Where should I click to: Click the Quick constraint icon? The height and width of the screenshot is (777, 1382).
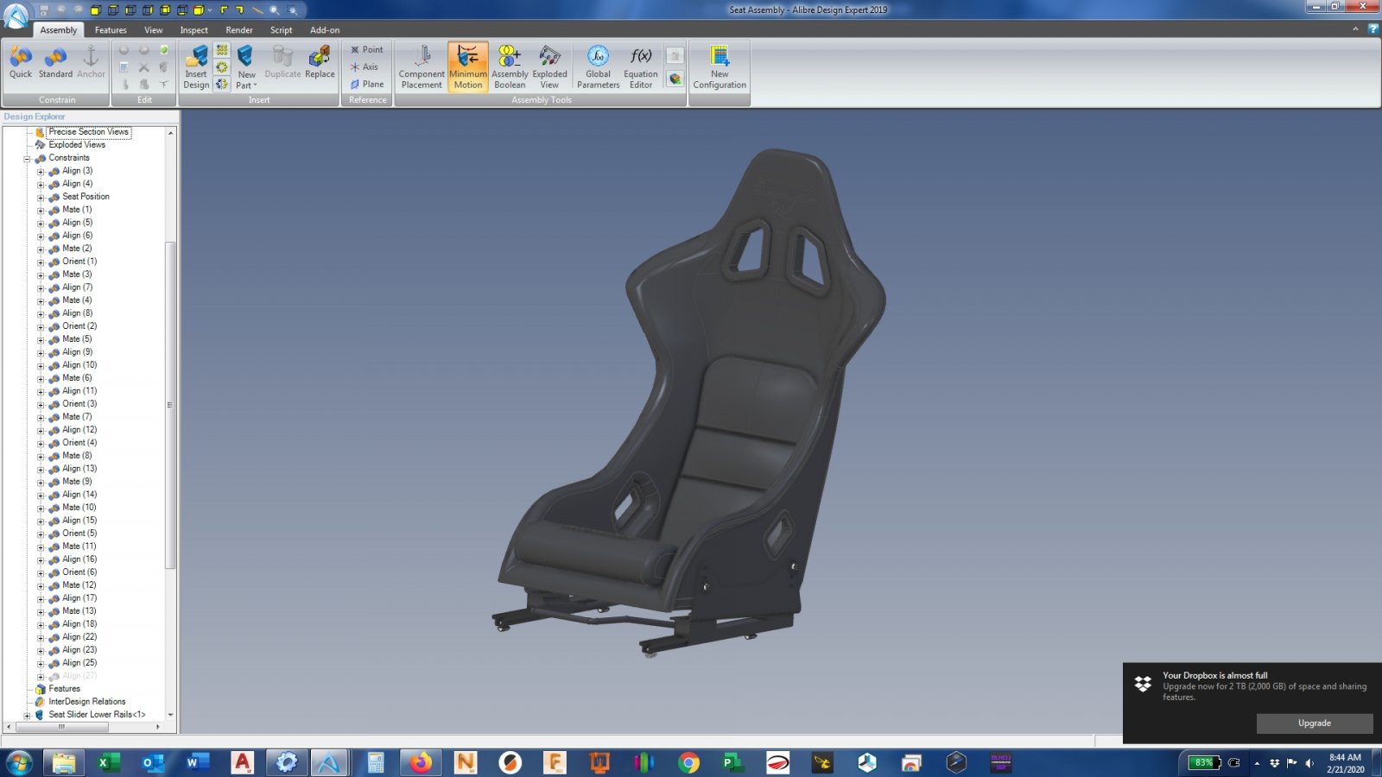(21, 63)
